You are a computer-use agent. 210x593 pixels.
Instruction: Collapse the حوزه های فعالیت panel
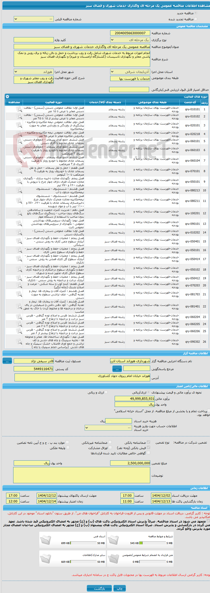click(7, 97)
